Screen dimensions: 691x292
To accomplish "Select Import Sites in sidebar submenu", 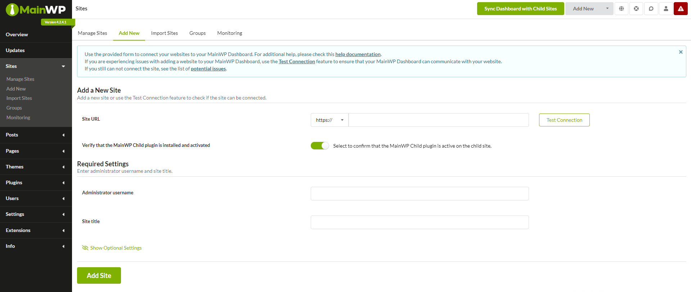I will [x=19, y=98].
